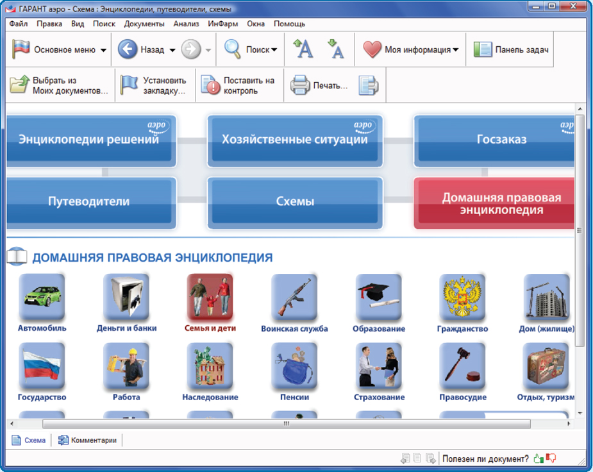
Task: Expand the Основное меню dropdown
Action: pos(103,50)
